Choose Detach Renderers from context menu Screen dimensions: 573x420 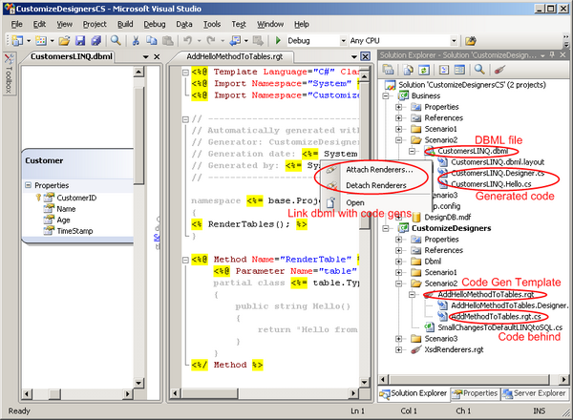(376, 185)
